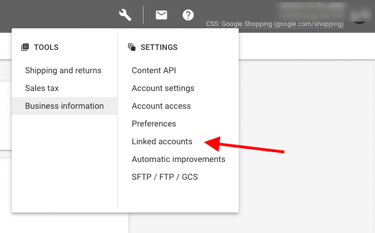Open the mail notifications envelope icon
The image size is (375, 233).
(161, 15)
